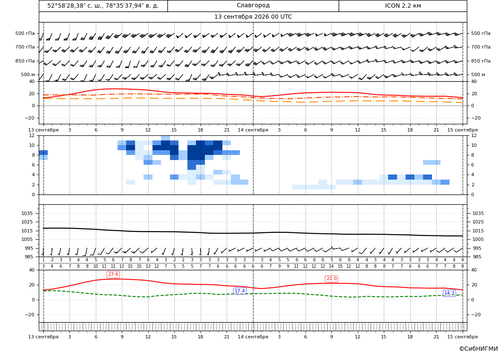
Task: Click the 27.6 maximum temperature label
Action: pyautogui.click(x=113, y=274)
